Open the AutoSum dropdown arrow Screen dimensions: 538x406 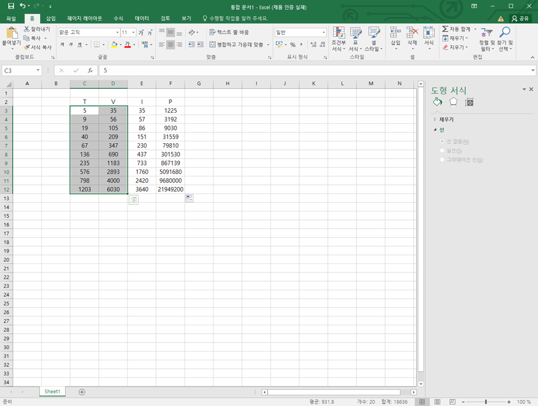(x=475, y=29)
